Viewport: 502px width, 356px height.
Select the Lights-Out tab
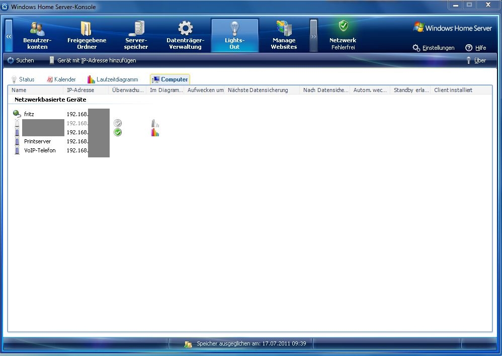[235, 35]
